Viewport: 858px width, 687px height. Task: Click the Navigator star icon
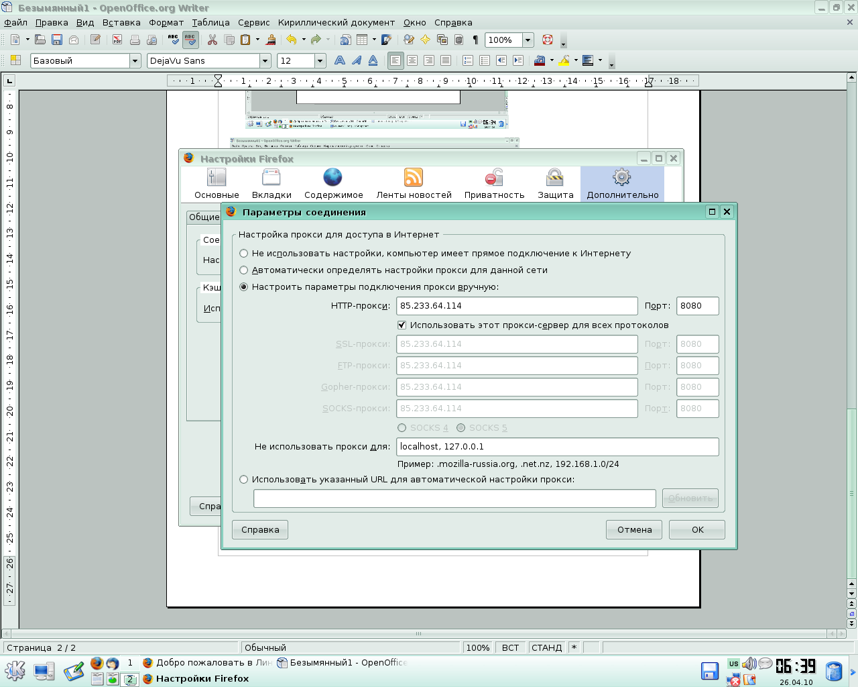[x=425, y=40]
